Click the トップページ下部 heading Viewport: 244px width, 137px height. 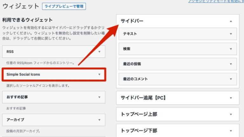[139, 131]
